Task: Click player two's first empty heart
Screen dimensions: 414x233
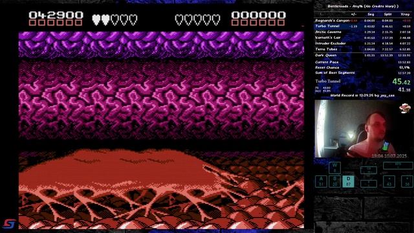Action: 179,20
